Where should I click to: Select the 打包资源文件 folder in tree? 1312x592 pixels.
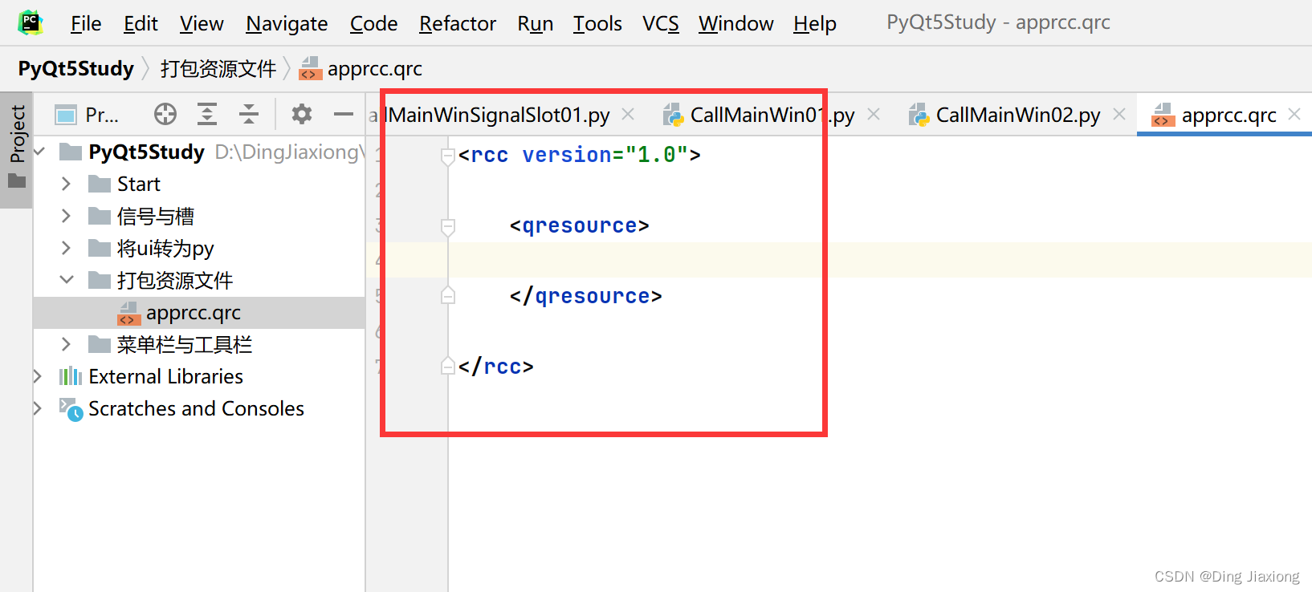(175, 281)
